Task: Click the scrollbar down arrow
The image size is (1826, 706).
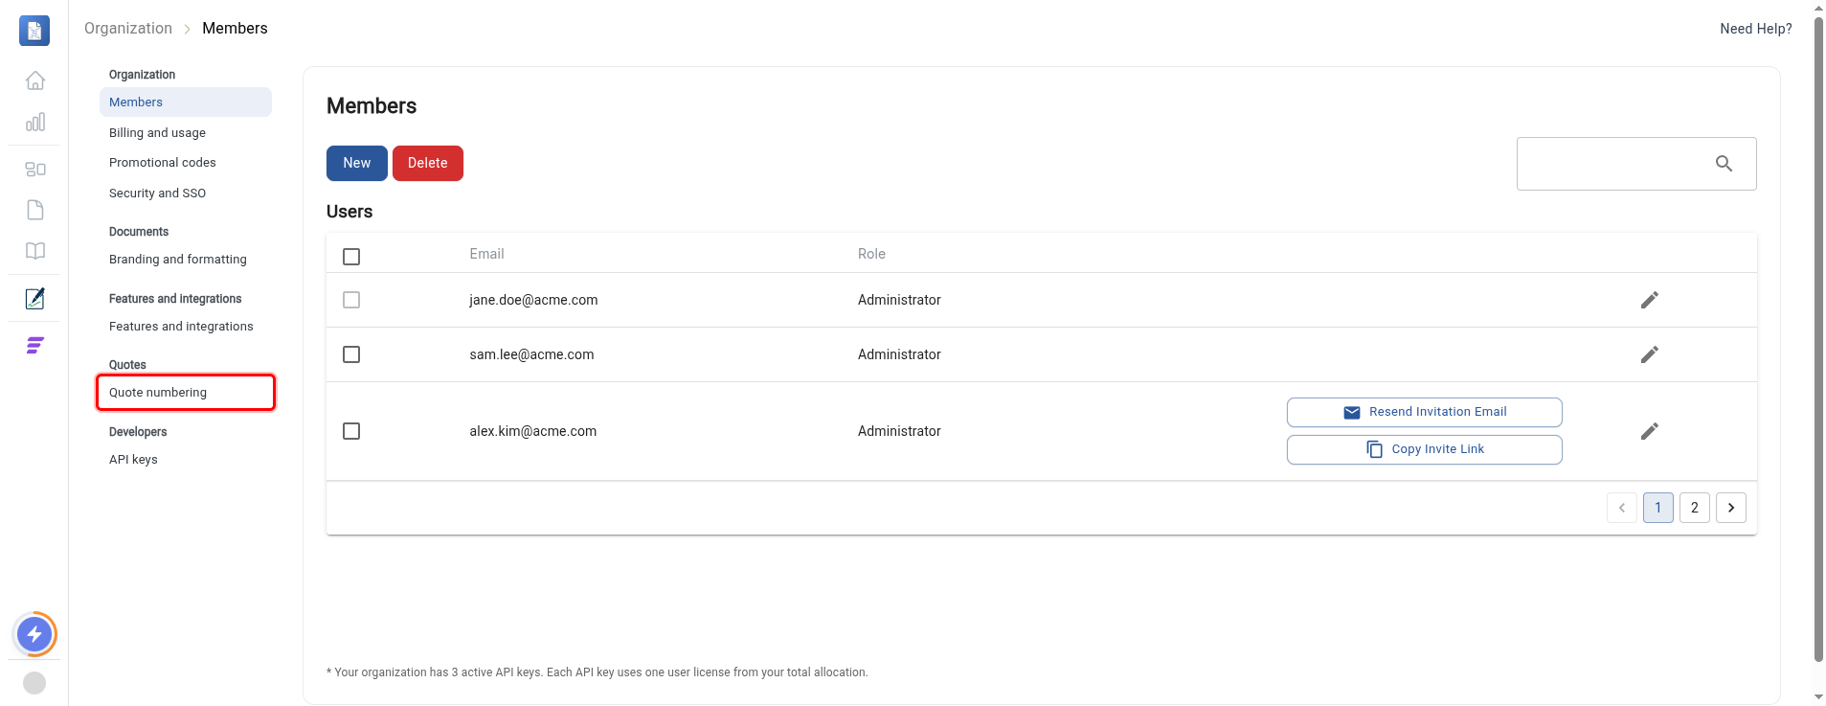Action: [x=1818, y=697]
